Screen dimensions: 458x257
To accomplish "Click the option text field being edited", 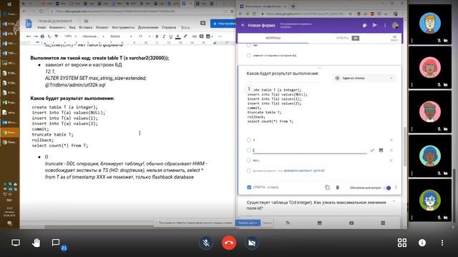I will coord(310,151).
